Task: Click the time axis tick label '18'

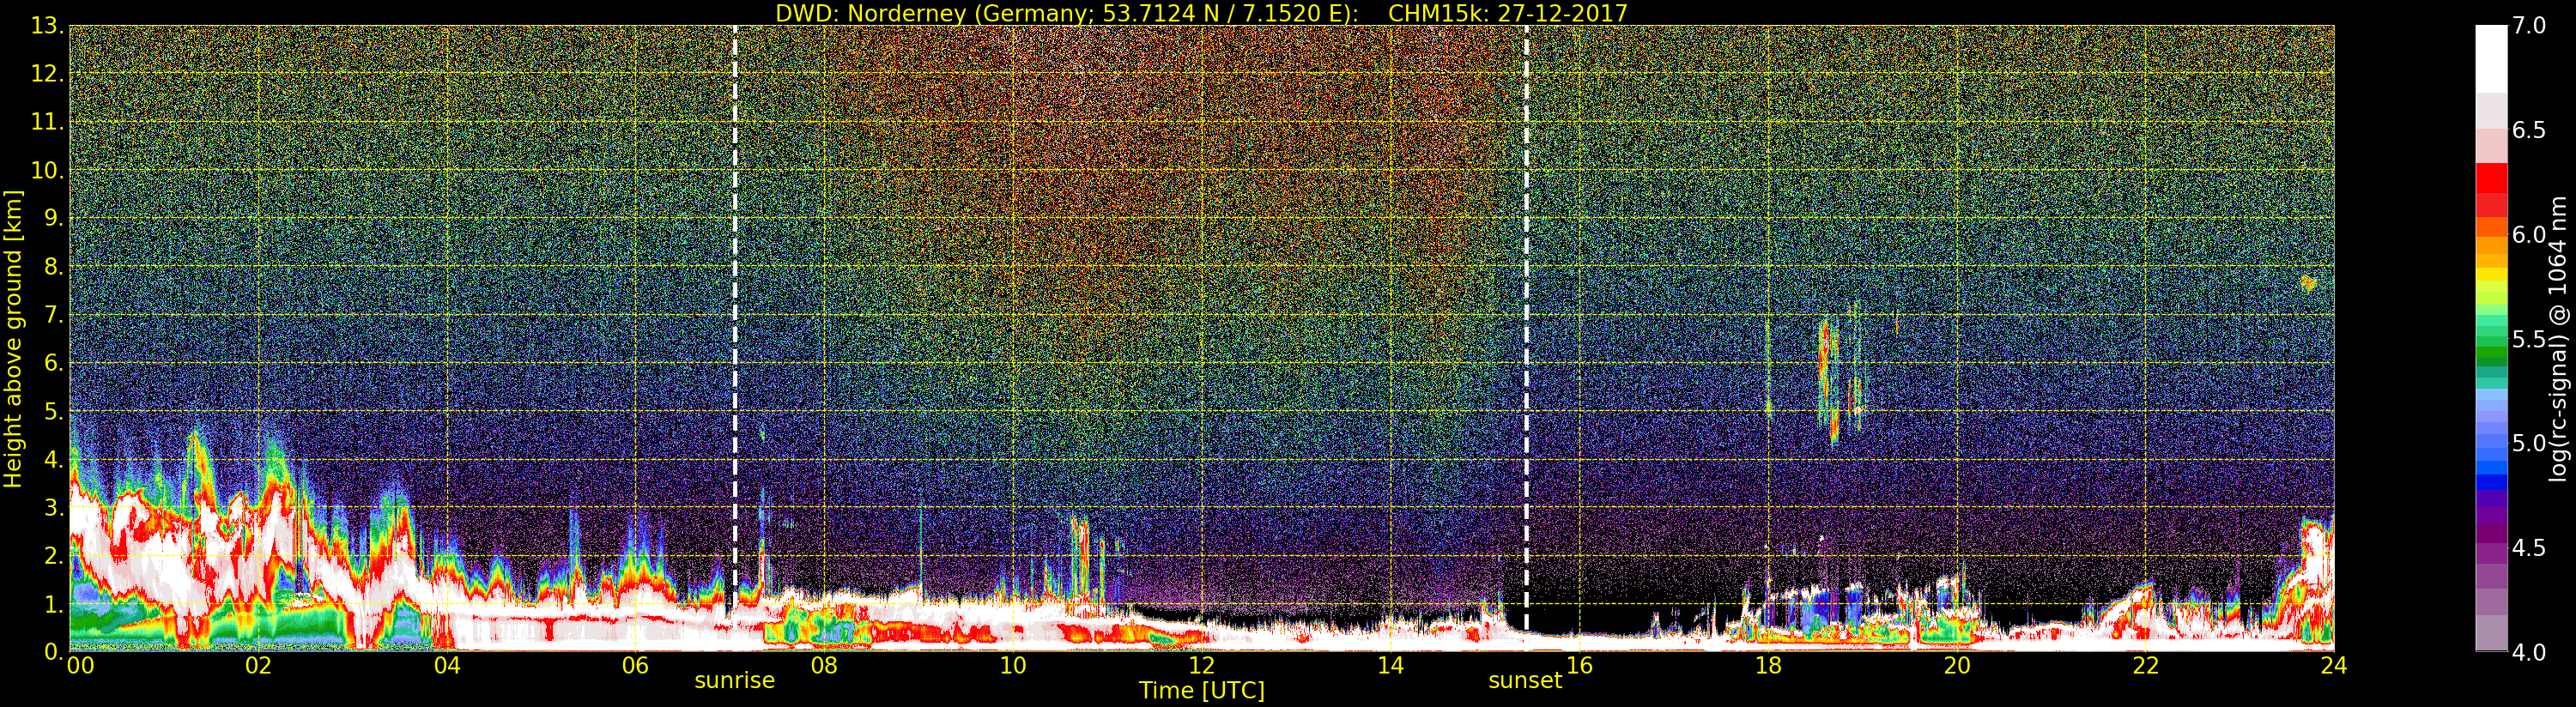Action: [x=1768, y=666]
